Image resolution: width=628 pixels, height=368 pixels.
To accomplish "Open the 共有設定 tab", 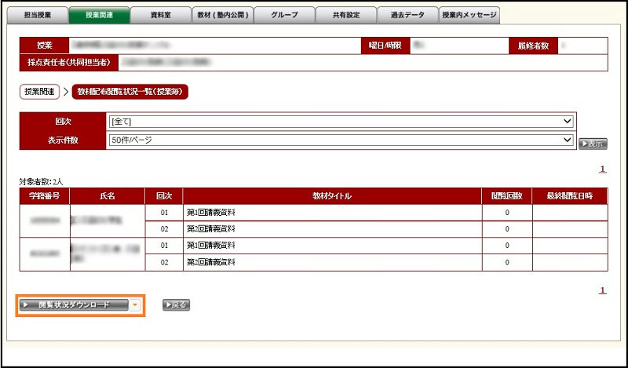I will tap(345, 15).
